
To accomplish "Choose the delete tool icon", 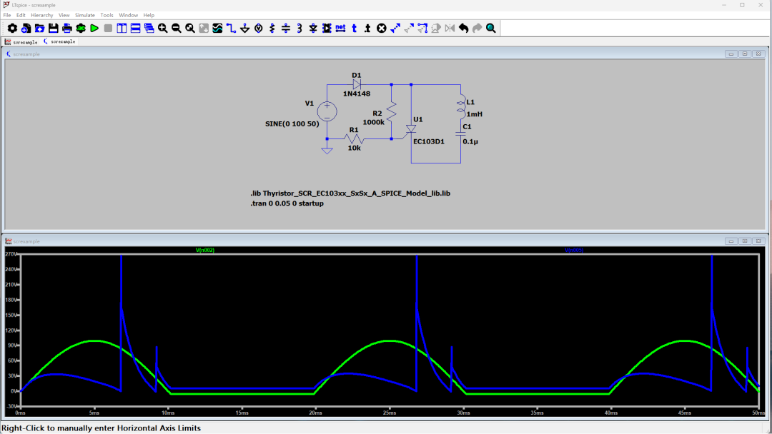I will tap(381, 29).
